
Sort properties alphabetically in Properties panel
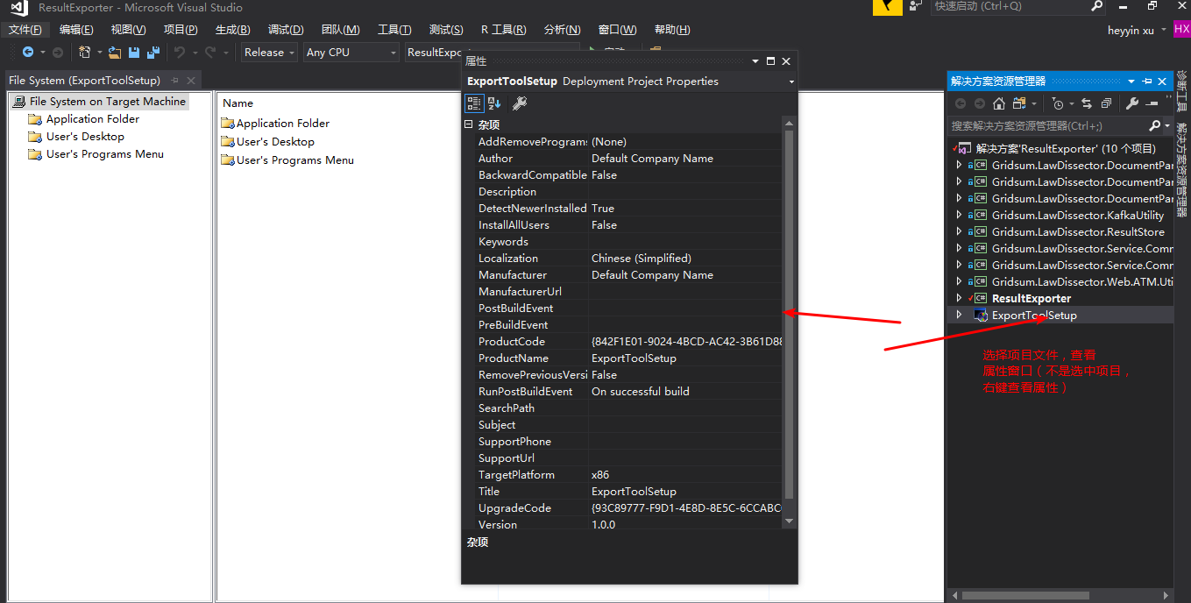coord(494,103)
